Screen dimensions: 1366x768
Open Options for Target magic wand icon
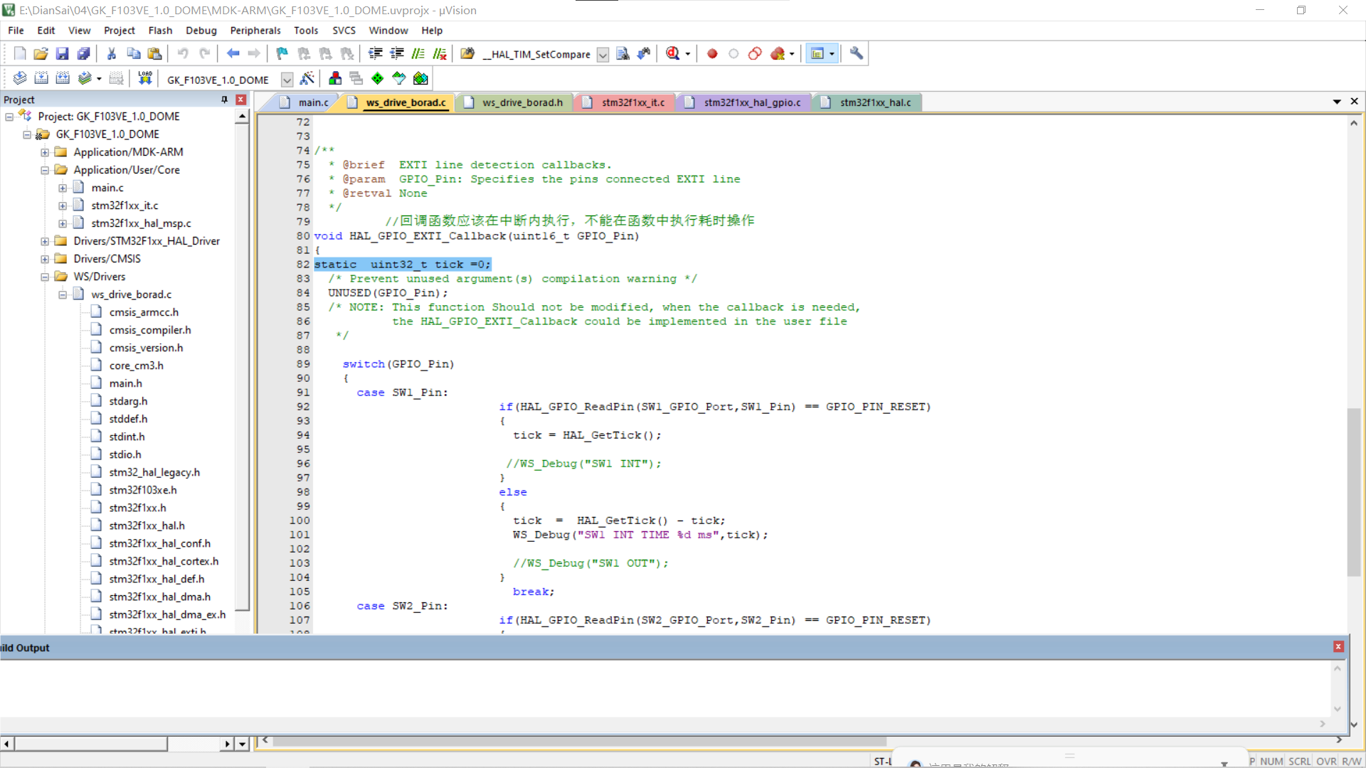click(x=307, y=78)
